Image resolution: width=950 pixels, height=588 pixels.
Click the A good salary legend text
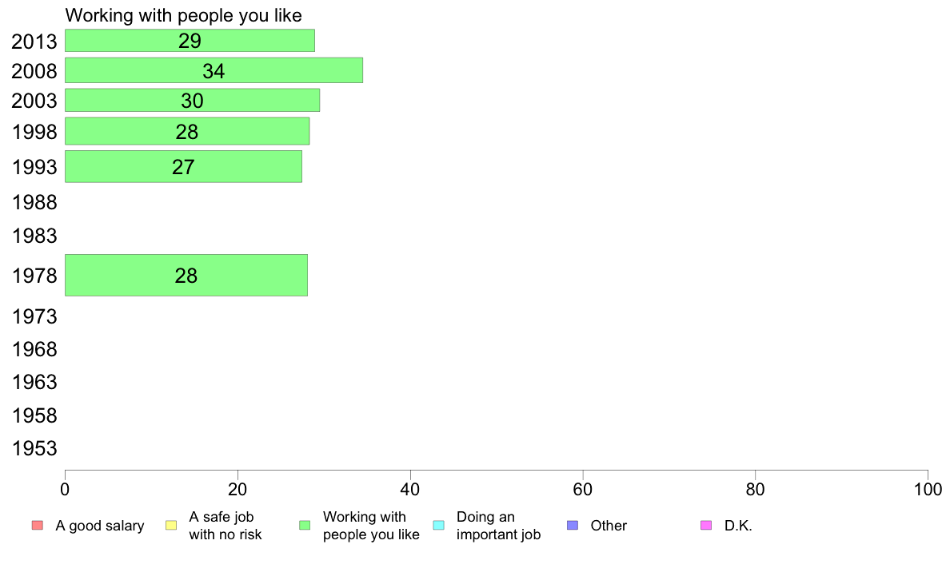pos(100,526)
